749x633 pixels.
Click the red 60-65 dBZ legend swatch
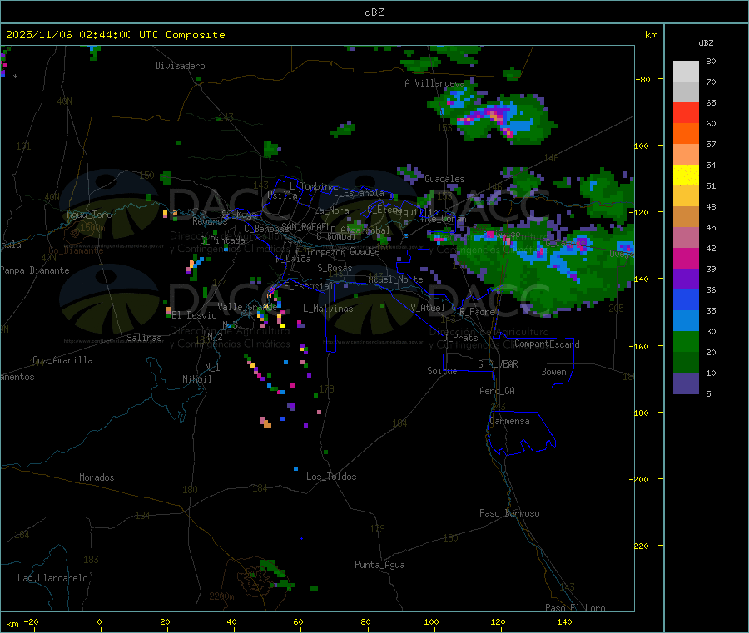686,112
